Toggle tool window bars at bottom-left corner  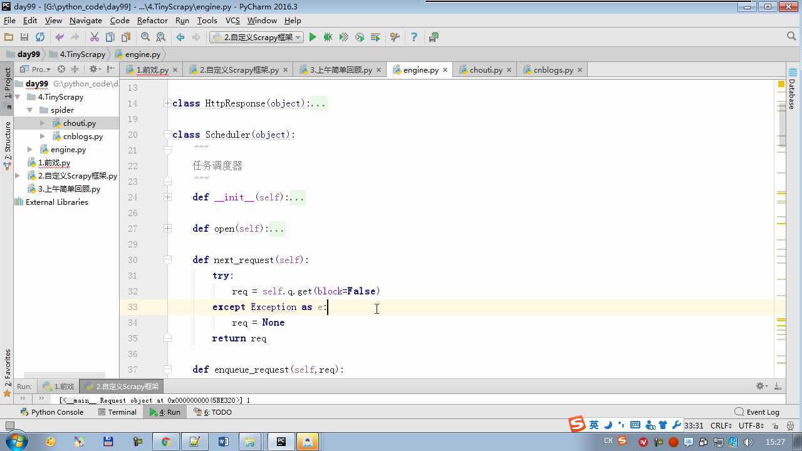click(9, 426)
